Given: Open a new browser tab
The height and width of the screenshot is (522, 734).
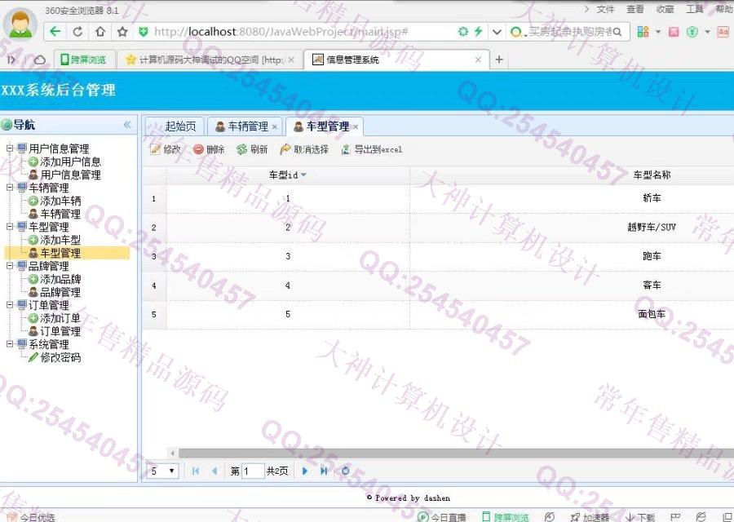Looking at the screenshot, I should [499, 60].
